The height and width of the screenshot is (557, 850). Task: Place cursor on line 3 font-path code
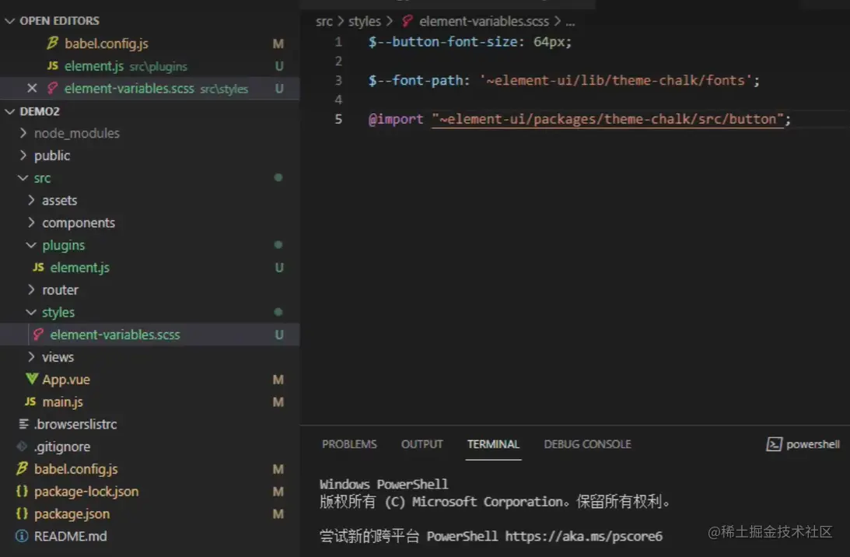coord(564,80)
